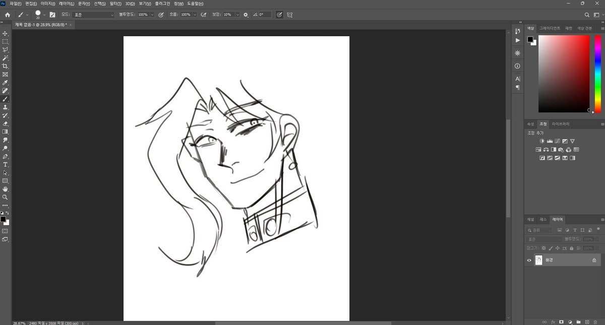Click the foreground color swatch in Color panel
The height and width of the screenshot is (325, 605).
(530, 39)
